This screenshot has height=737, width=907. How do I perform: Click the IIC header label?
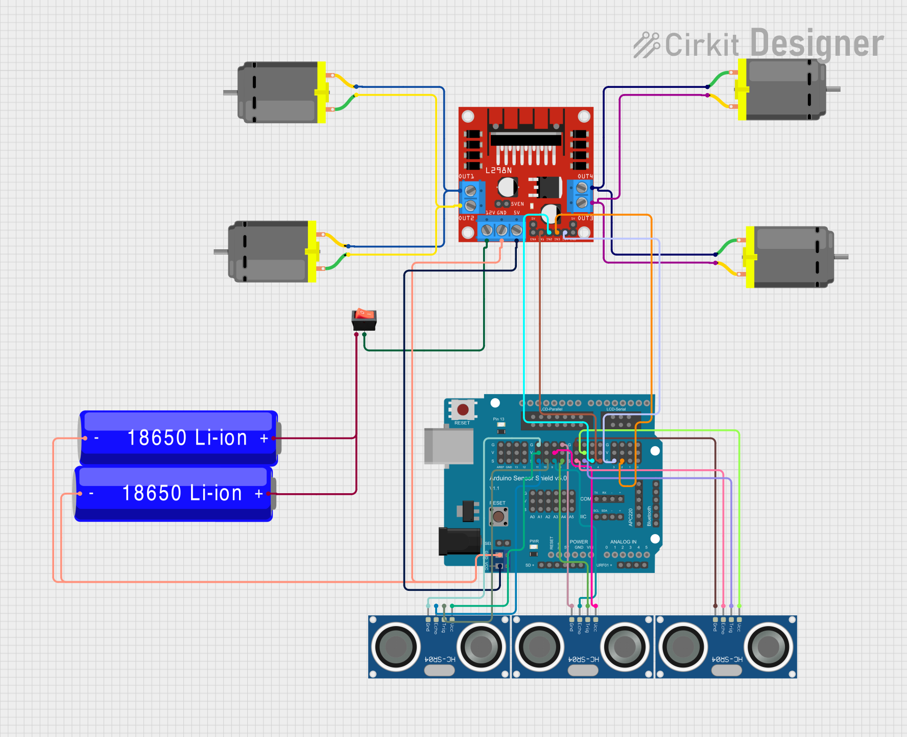pos(583,517)
